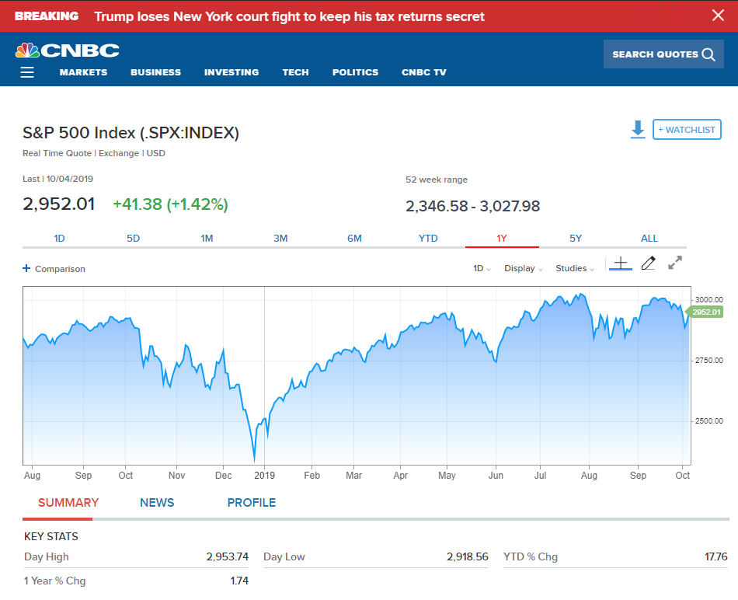
Task: Show the ALL time range
Action: click(649, 239)
